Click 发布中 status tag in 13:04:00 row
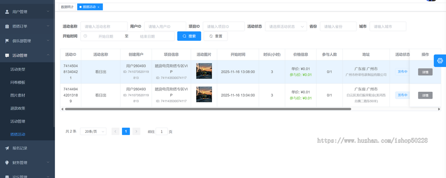 pos(403,95)
